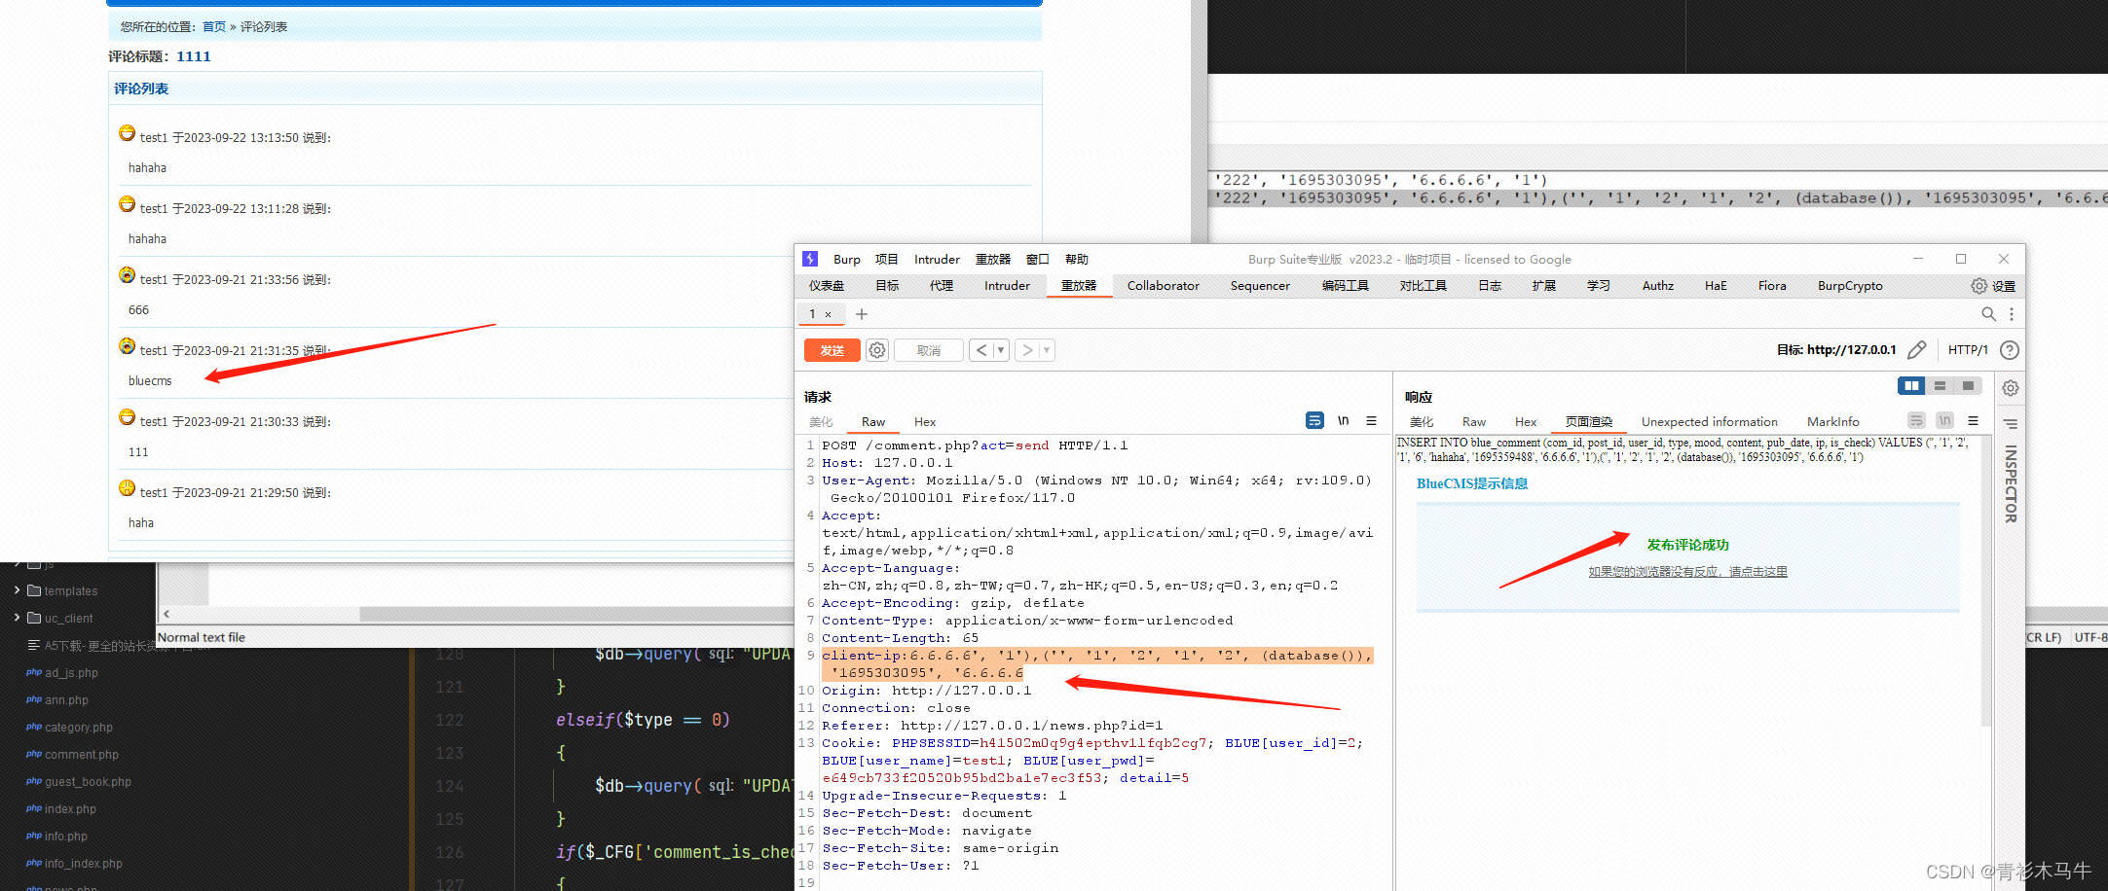Click the client-ip header line in request
2108x891 pixels.
tap(1097, 664)
